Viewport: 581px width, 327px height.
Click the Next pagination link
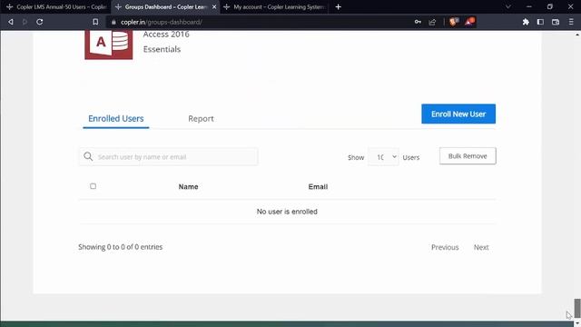pos(481,247)
